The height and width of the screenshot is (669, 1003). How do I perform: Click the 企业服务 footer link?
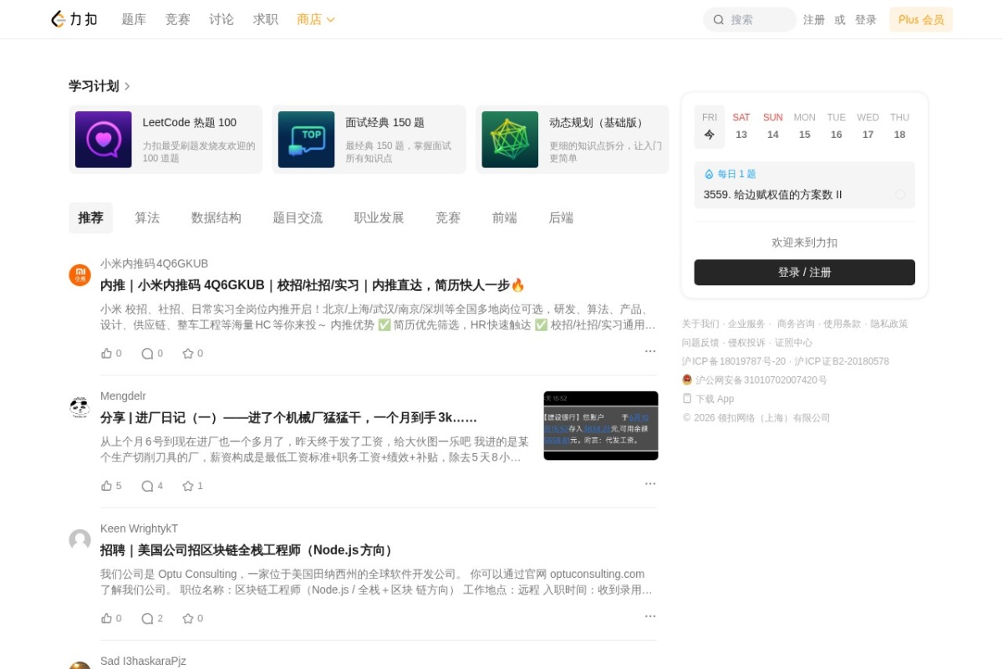[746, 324]
